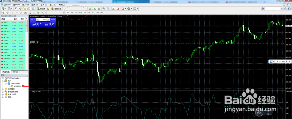Switch to M5 timeframe

point(72,13)
